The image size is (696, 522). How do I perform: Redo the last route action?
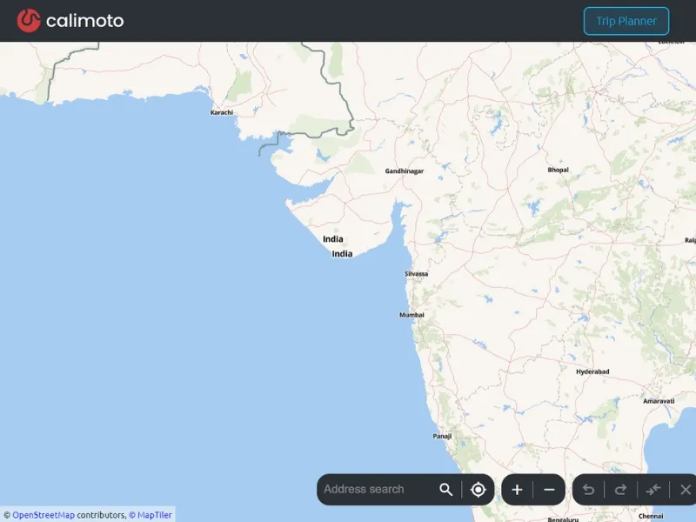[620, 489]
